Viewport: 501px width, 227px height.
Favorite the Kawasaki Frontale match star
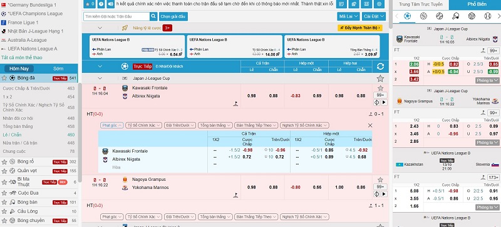380,88
